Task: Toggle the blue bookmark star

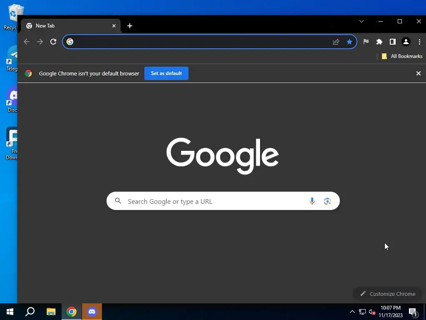Action: tap(349, 42)
